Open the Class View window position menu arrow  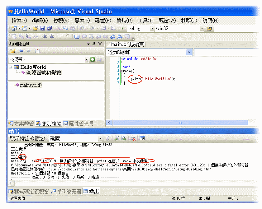click(x=88, y=44)
